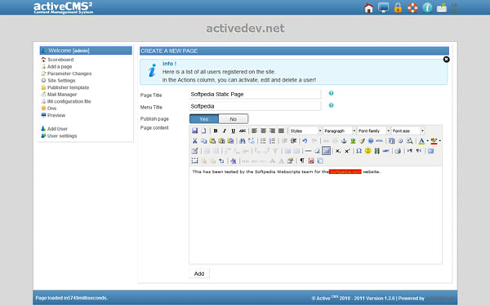Toggle italic formatting

(224, 131)
